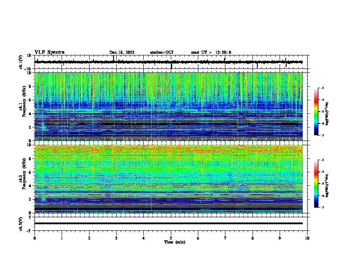Click time axis tick label "5"

pos(171,238)
